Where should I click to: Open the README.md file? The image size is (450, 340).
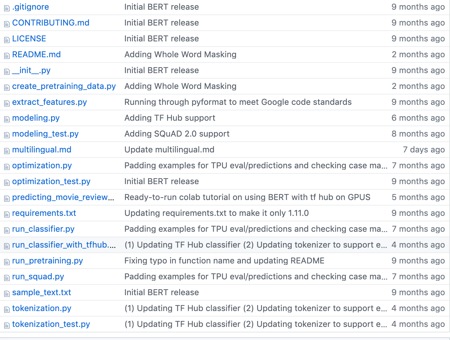36,54
